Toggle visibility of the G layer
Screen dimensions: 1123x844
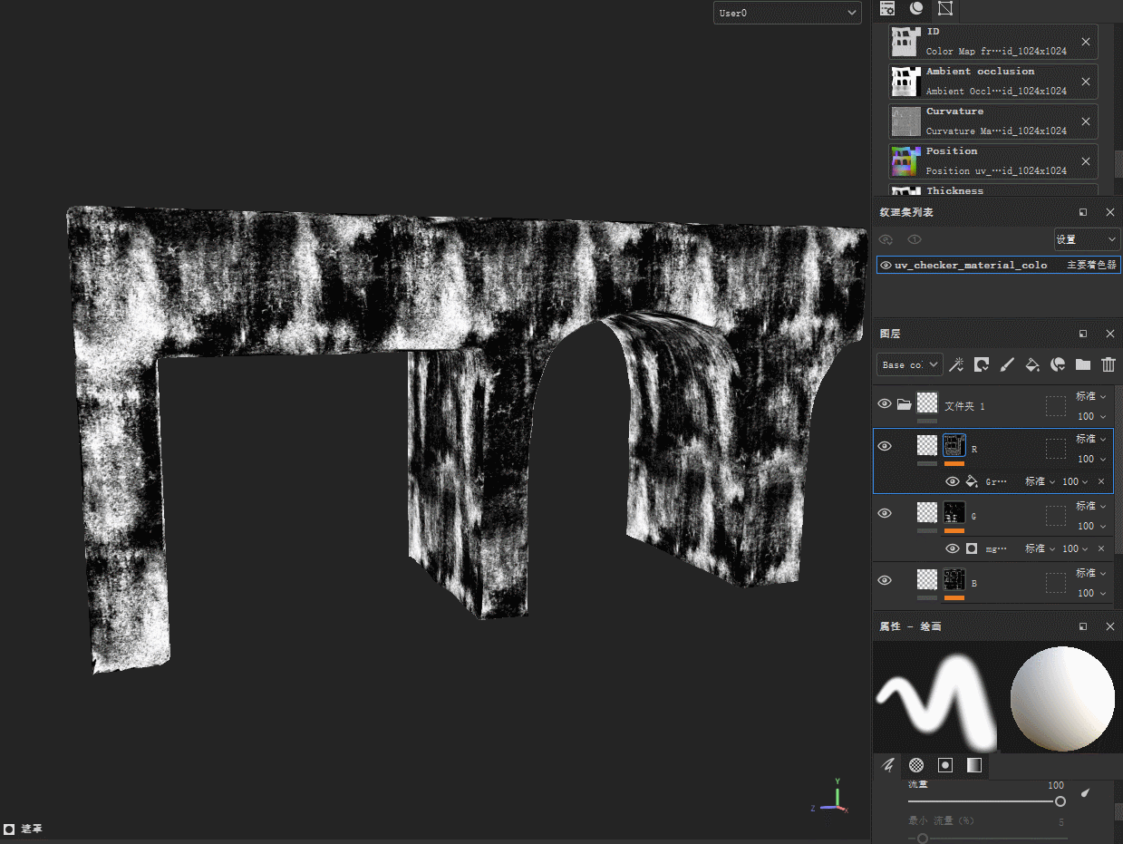point(885,513)
